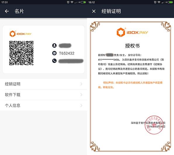Tap the orange 特别声明 notice text
174x155 pixels.
coord(130,85)
